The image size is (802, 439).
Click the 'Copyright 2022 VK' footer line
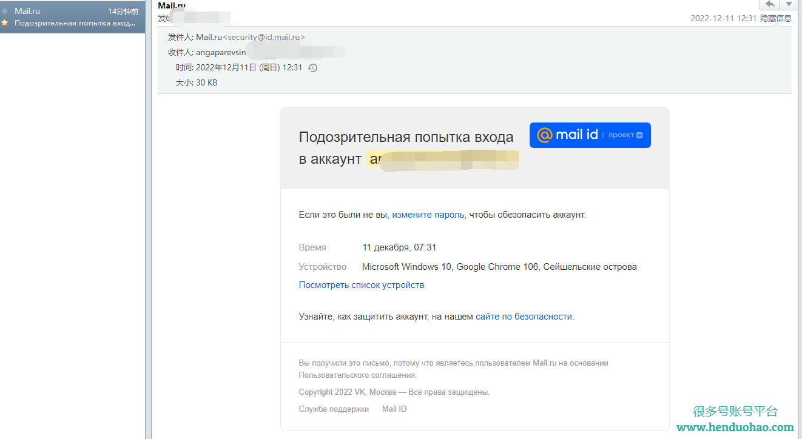[394, 392]
